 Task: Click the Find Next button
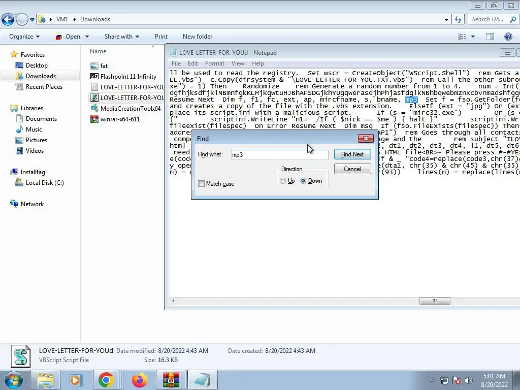352,154
